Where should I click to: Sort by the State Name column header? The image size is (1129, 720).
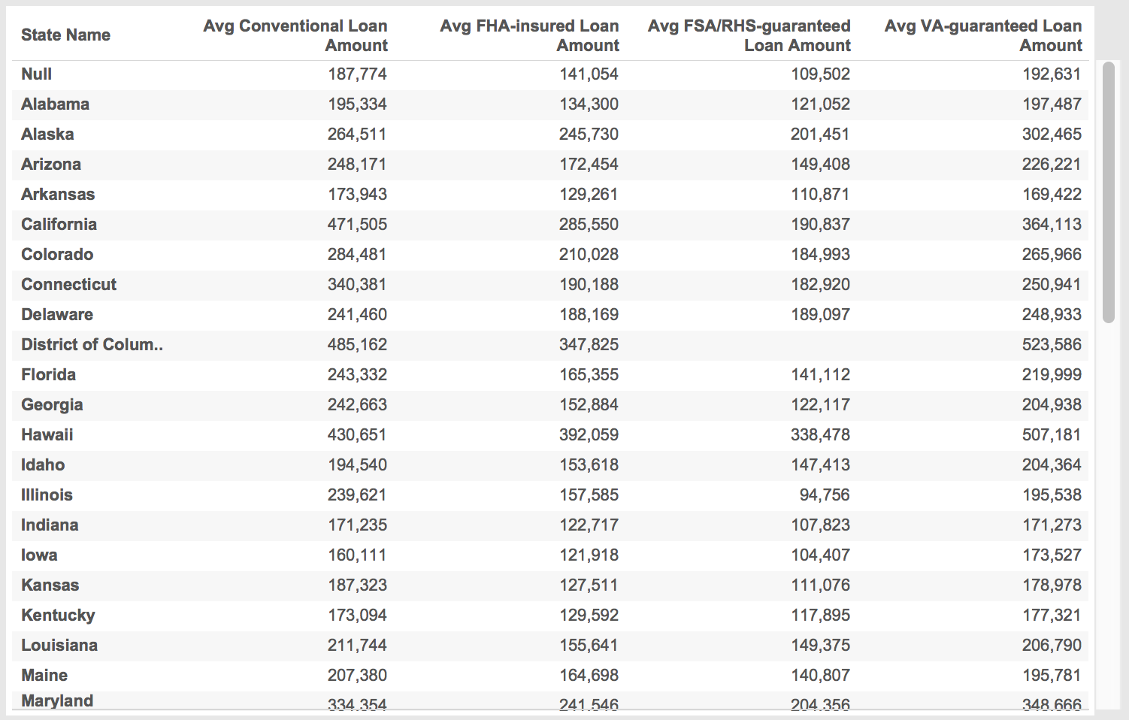[x=65, y=35]
